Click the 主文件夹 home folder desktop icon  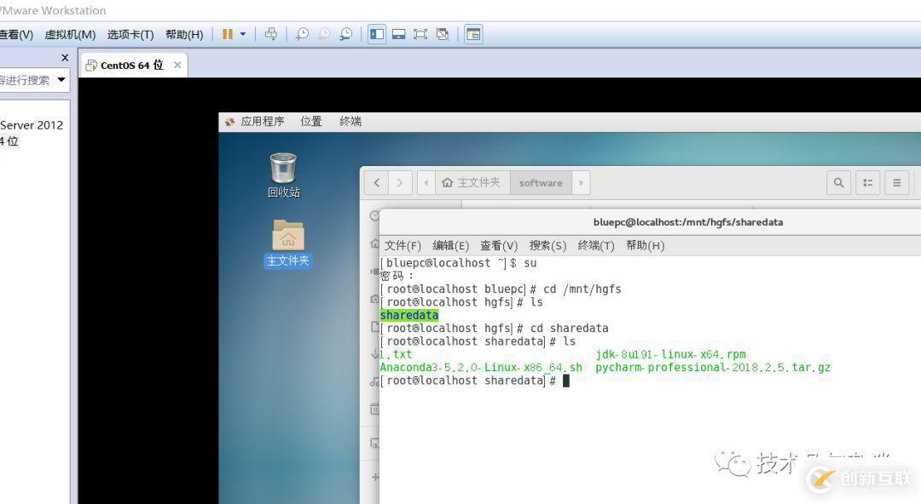(288, 243)
